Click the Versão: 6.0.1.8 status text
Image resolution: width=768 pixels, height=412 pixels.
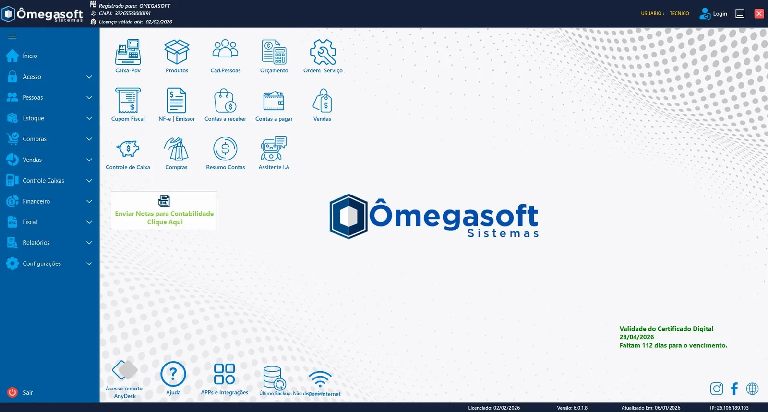(x=572, y=408)
